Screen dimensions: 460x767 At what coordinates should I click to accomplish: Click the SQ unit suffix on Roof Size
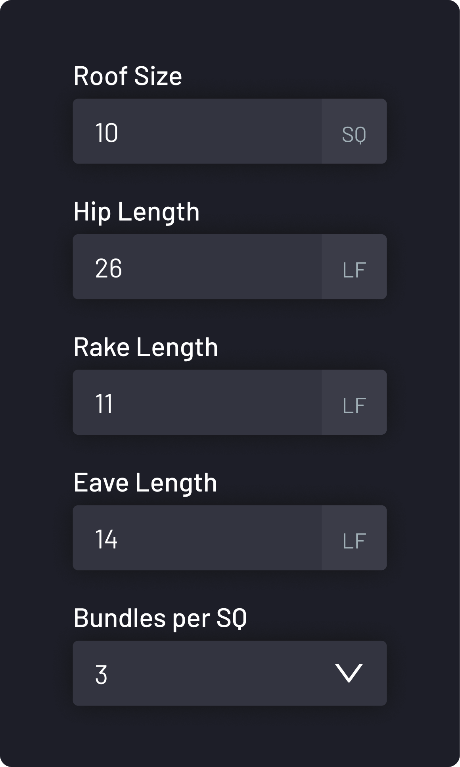click(x=354, y=134)
